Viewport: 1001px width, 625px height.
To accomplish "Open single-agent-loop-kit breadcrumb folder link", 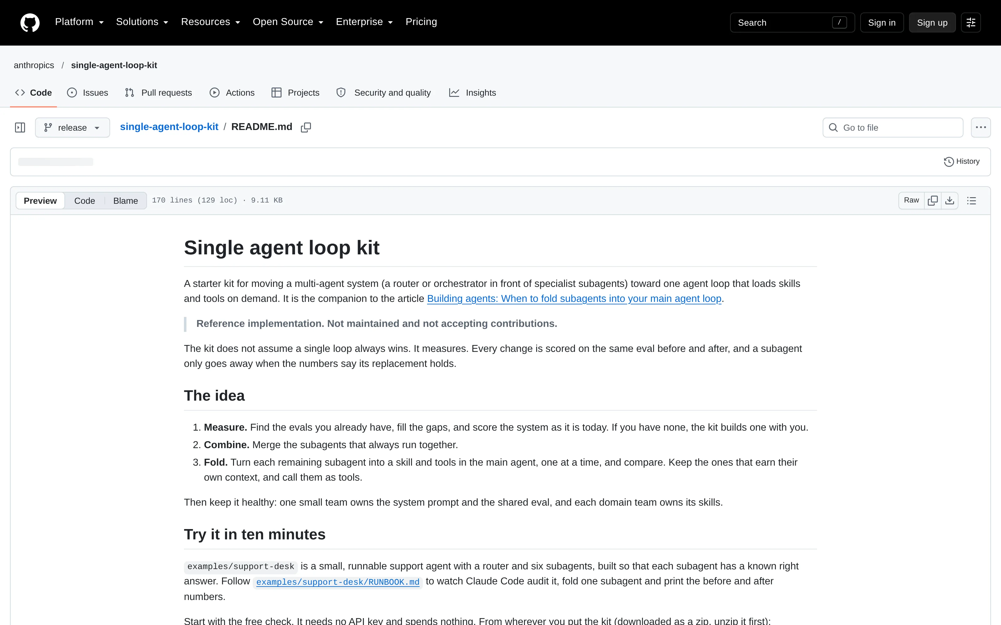I will 169,127.
